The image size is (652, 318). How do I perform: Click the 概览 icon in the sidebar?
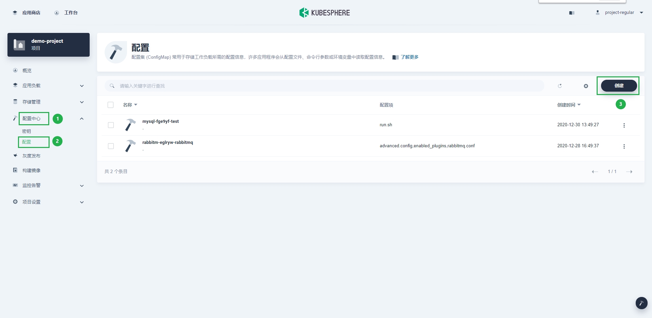(x=15, y=70)
